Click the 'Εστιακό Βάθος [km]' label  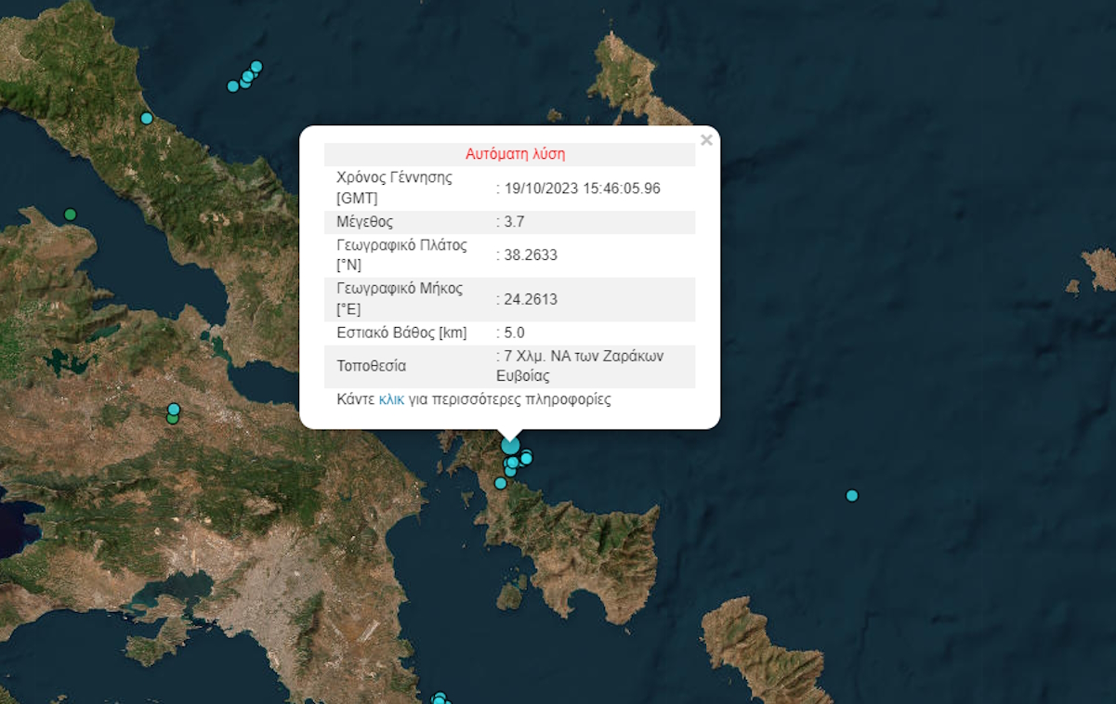click(x=401, y=332)
